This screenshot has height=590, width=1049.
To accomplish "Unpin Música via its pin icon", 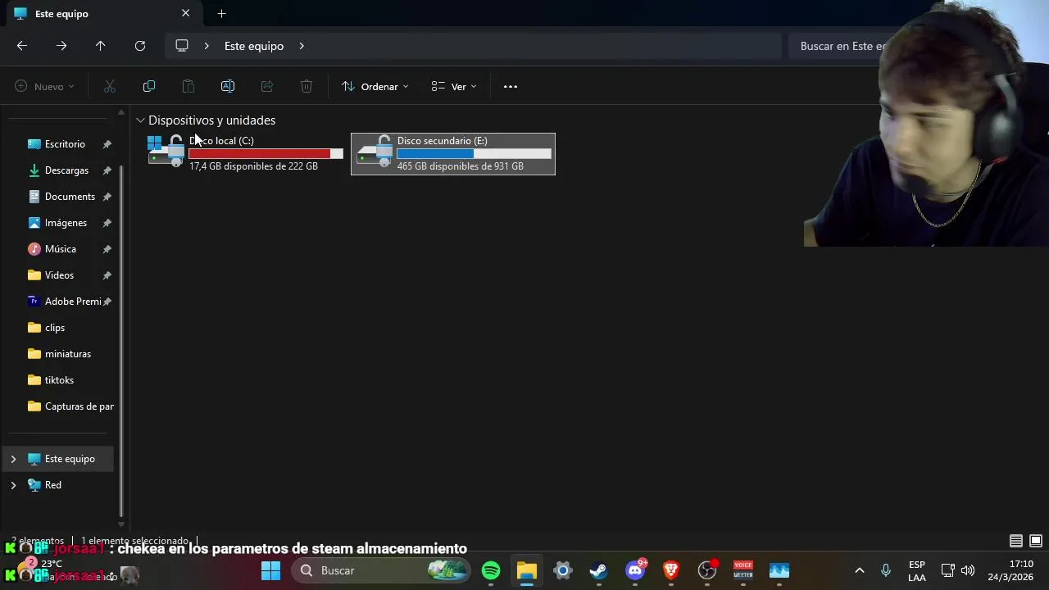I will tap(107, 249).
